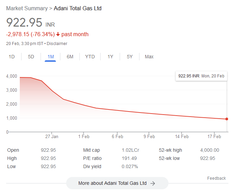Open the Disclaimer link
This screenshot has height=193, width=238.
[x=57, y=44]
